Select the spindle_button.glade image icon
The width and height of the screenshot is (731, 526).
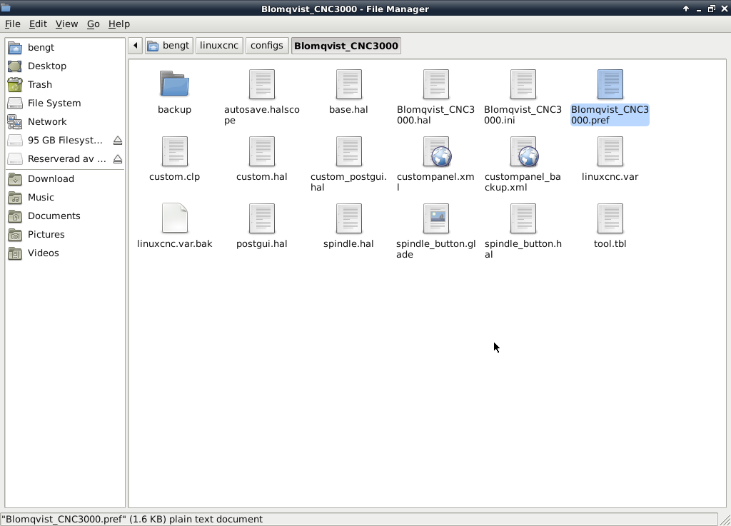pyautogui.click(x=436, y=218)
